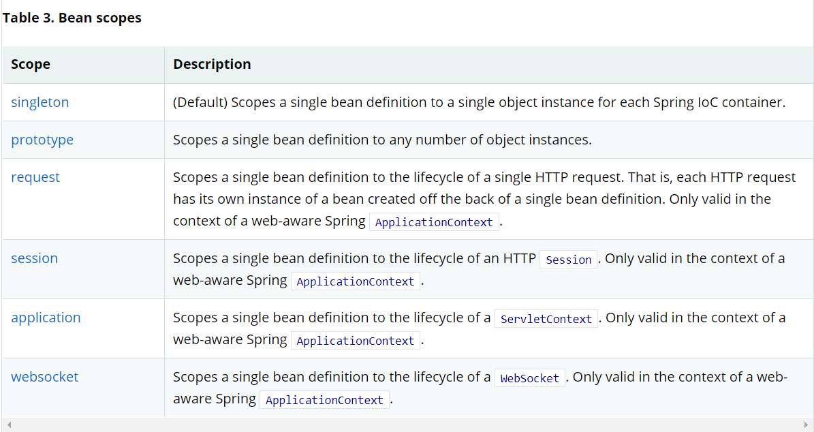This screenshot has height=432, width=814.
Task: Open the singleton scope link
Action: [40, 102]
